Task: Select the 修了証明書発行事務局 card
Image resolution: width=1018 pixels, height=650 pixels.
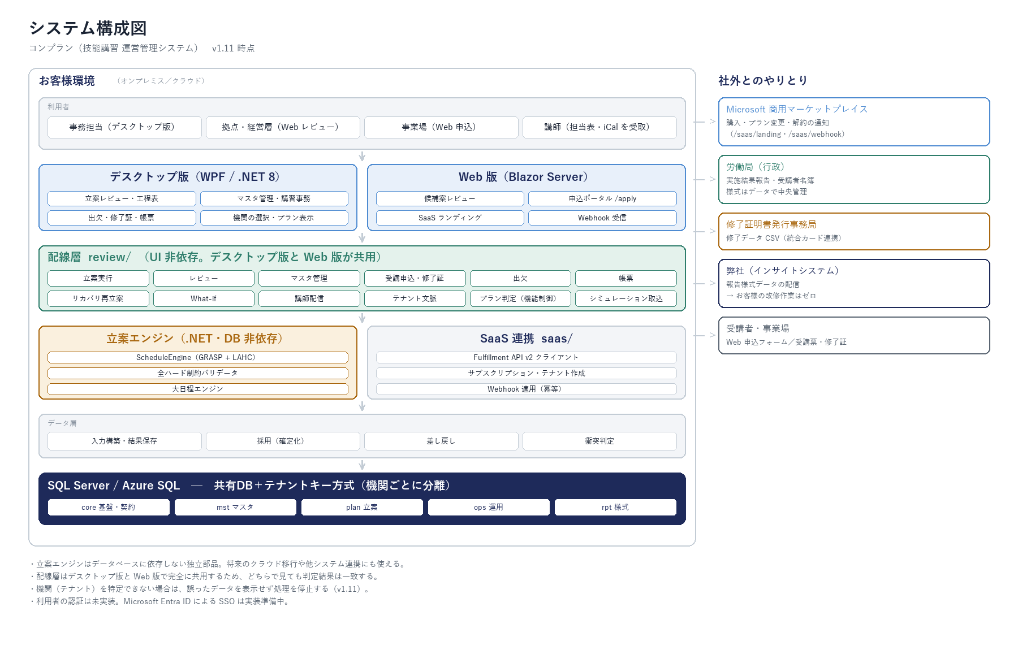Action: [x=854, y=231]
